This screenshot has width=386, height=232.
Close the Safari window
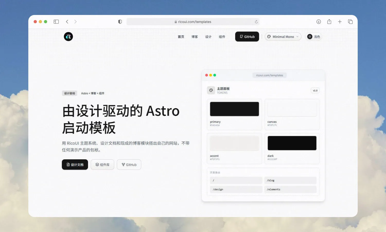coord(35,22)
